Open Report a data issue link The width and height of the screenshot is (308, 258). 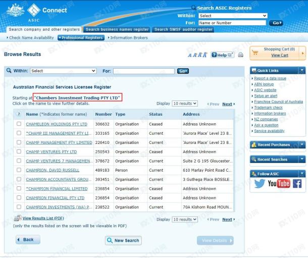point(270,78)
